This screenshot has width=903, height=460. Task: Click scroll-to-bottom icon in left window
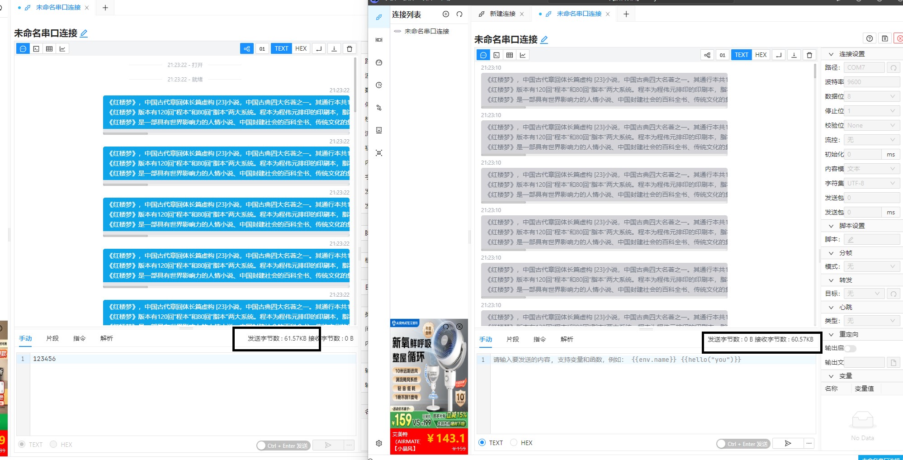(334, 49)
